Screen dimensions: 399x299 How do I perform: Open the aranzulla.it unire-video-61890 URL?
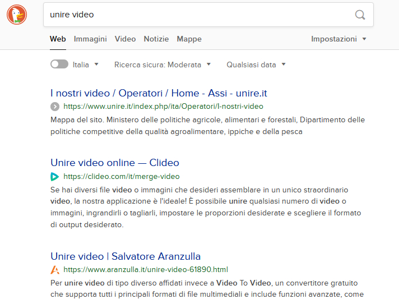pos(146,269)
